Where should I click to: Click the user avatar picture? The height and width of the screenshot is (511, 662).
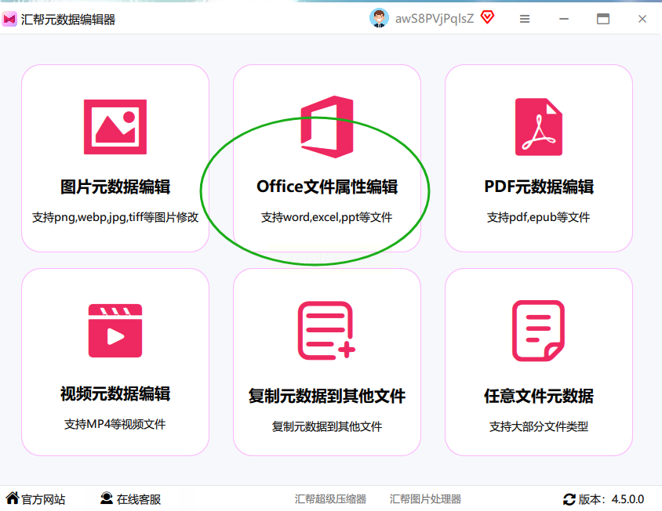coord(379,19)
